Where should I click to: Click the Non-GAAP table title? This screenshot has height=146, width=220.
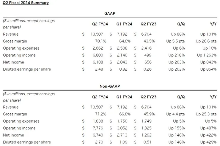pos(110,87)
